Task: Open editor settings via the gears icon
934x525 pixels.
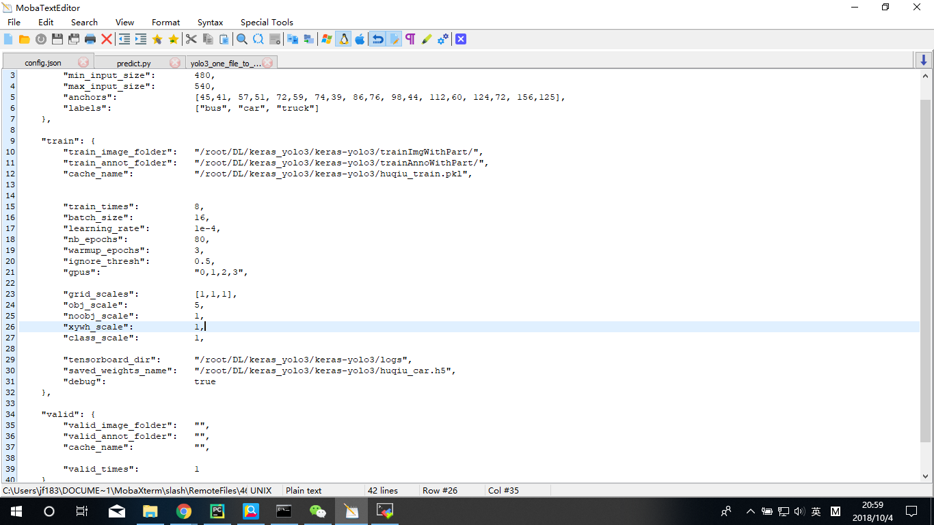Action: [x=443, y=40]
